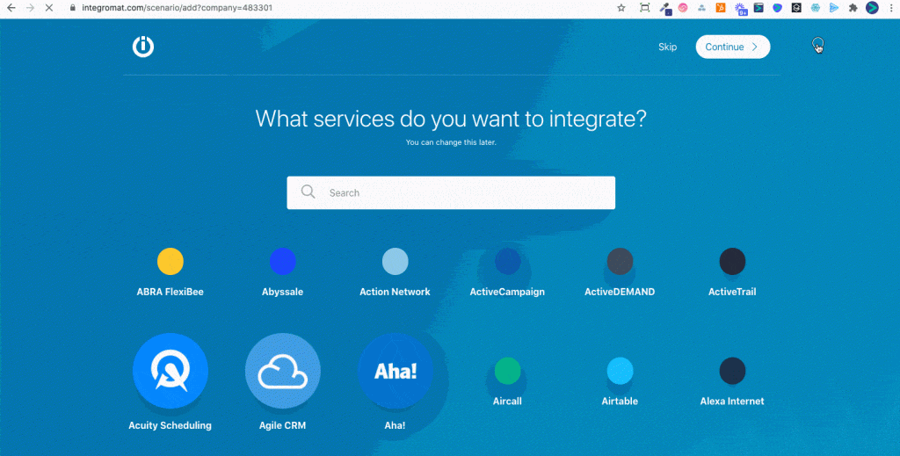Open the browser profile avatar icon
Image resolution: width=900 pixels, height=456 pixels.
[x=872, y=8]
